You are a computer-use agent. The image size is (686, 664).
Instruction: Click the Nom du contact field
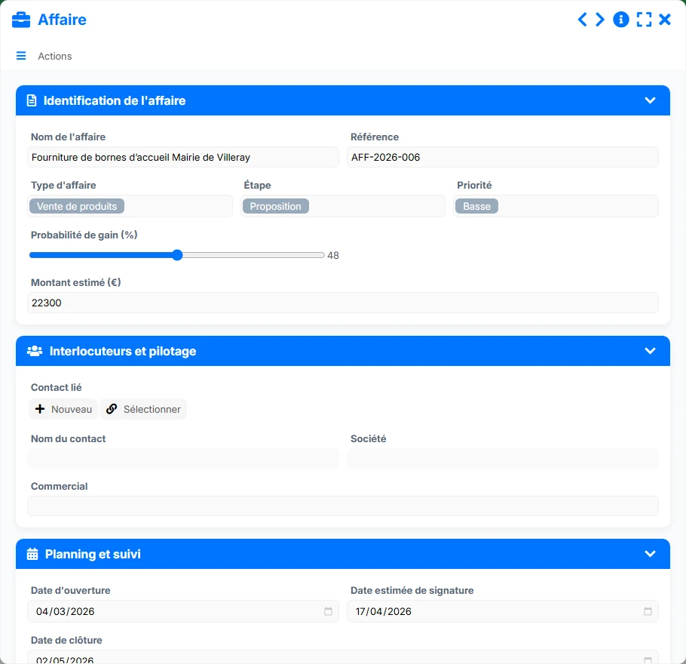(x=183, y=459)
